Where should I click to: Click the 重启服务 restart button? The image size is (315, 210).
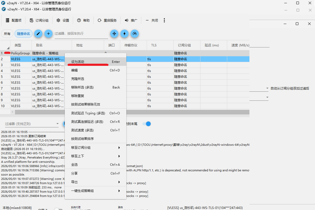tap(107, 21)
